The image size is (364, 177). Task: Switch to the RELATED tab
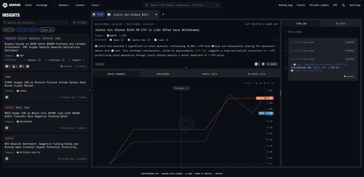click(x=340, y=24)
